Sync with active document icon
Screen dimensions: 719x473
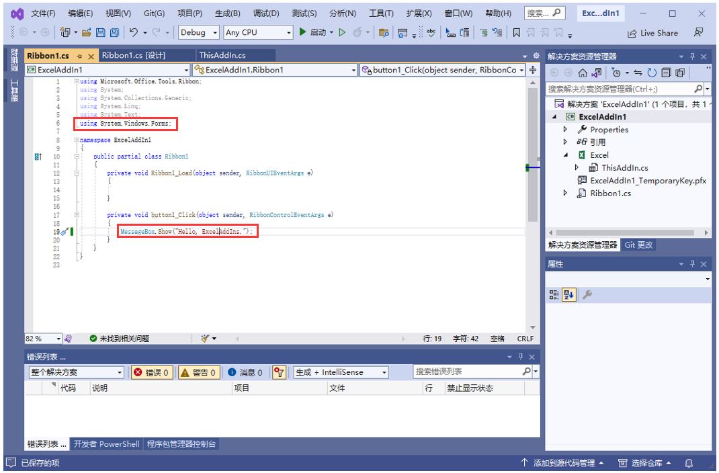(x=638, y=73)
